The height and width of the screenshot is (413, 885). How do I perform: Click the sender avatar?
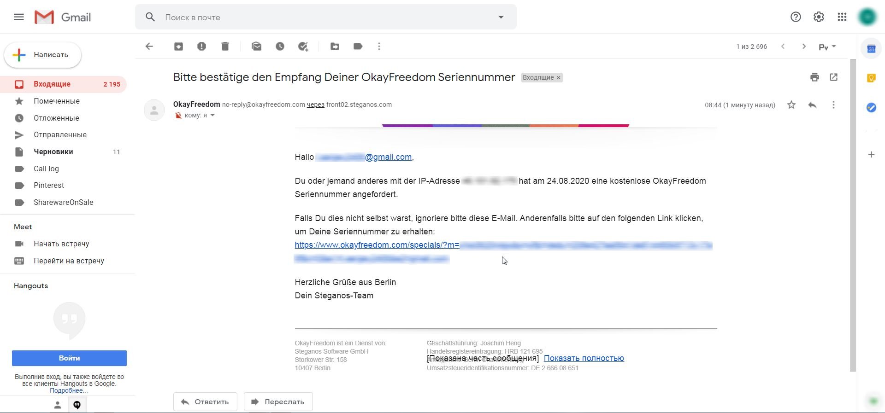(x=154, y=111)
